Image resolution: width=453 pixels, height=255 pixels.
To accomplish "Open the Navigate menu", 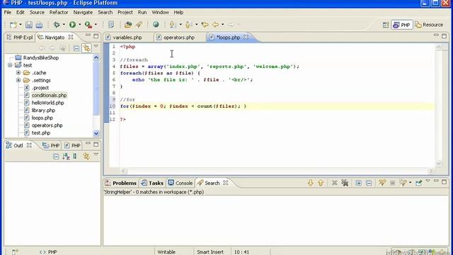I will 83,13.
